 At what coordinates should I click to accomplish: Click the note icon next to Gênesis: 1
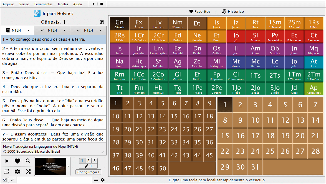102,22
